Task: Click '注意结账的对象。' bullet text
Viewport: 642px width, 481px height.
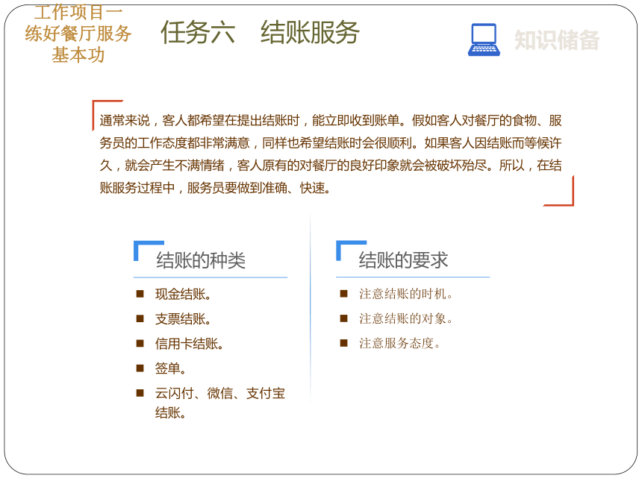Action: (x=406, y=318)
